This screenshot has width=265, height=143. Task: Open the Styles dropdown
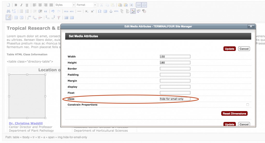[65, 5]
